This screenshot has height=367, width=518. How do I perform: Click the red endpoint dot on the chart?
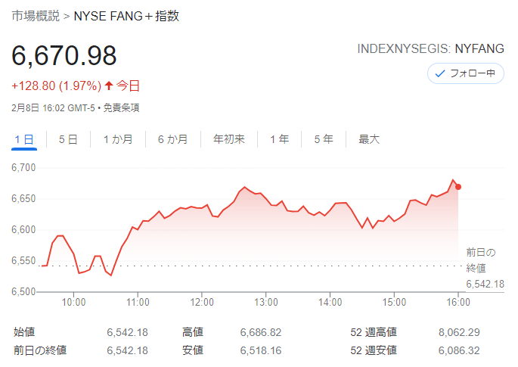point(458,187)
